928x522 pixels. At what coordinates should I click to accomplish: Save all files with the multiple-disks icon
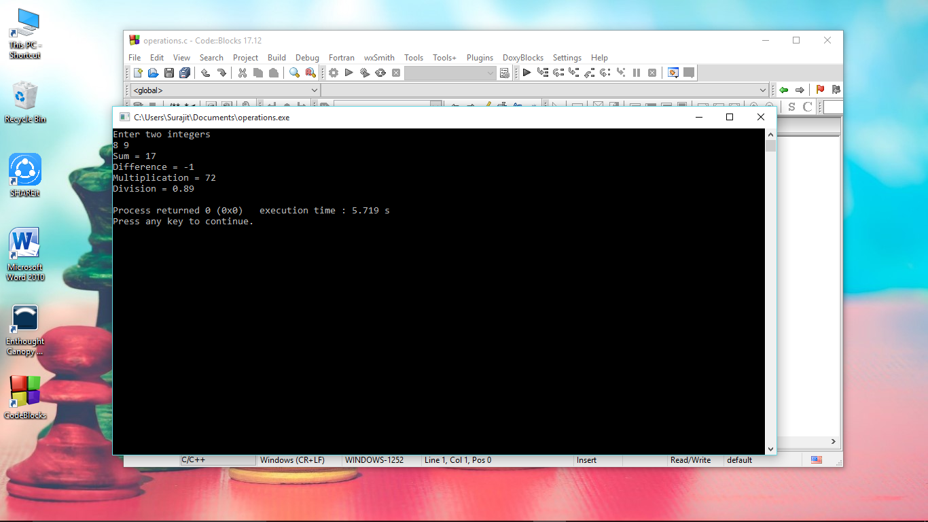(185, 72)
